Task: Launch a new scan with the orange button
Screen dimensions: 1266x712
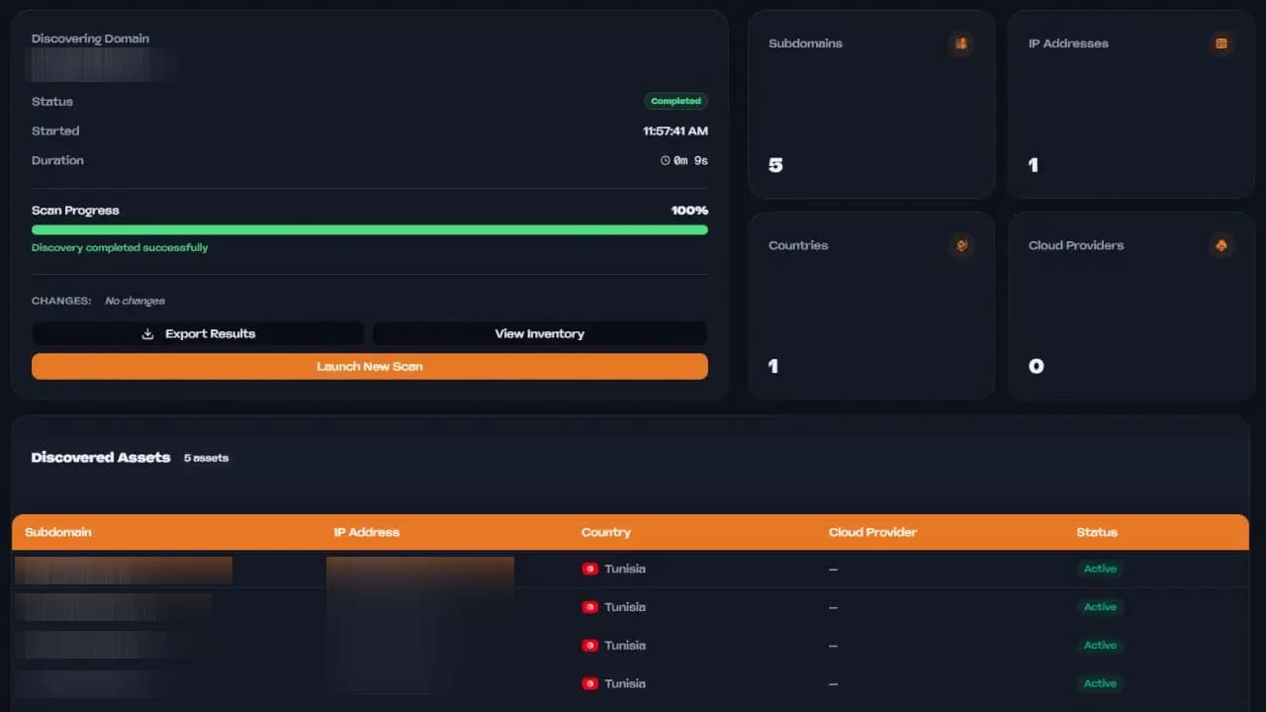Action: point(369,366)
